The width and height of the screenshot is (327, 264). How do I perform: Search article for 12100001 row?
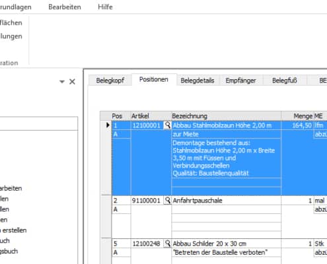[x=168, y=125]
